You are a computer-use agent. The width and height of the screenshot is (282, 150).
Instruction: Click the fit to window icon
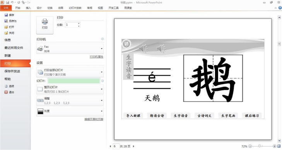click(x=279, y=146)
